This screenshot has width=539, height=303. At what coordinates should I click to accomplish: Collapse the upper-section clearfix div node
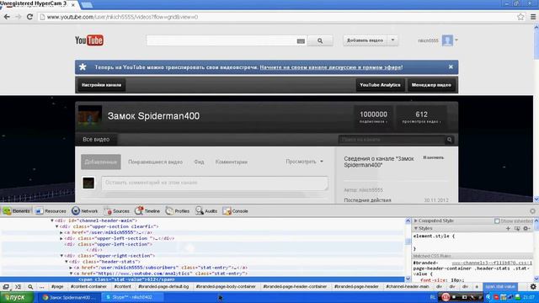coord(57,226)
